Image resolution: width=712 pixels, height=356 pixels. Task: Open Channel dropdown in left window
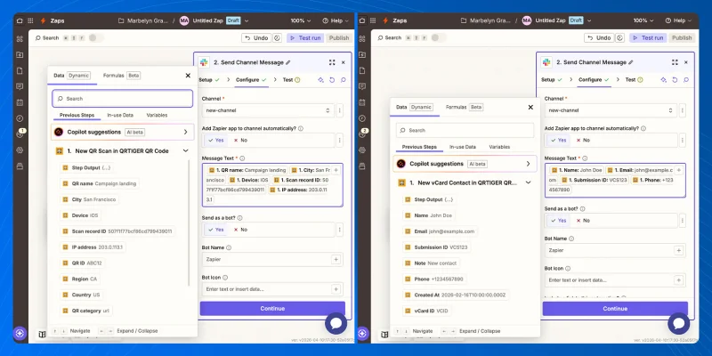point(268,110)
